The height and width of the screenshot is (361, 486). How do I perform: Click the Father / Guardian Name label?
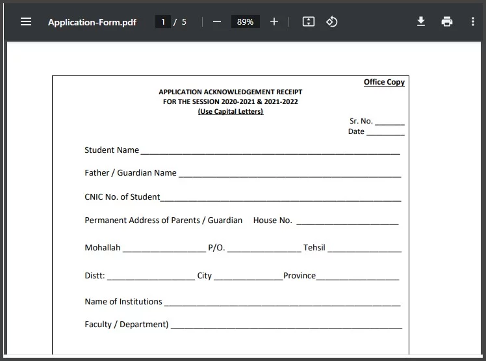[x=131, y=173]
